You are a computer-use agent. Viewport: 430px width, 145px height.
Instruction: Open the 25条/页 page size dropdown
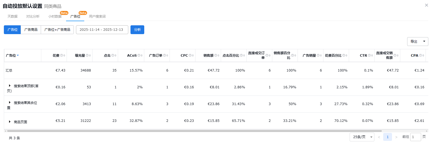click(x=362, y=137)
